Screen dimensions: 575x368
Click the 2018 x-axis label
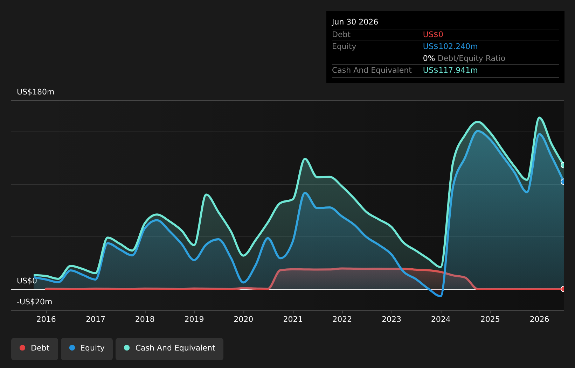(145, 319)
